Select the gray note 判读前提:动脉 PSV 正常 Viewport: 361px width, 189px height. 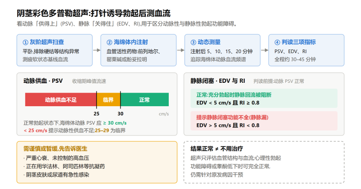coord(279,81)
